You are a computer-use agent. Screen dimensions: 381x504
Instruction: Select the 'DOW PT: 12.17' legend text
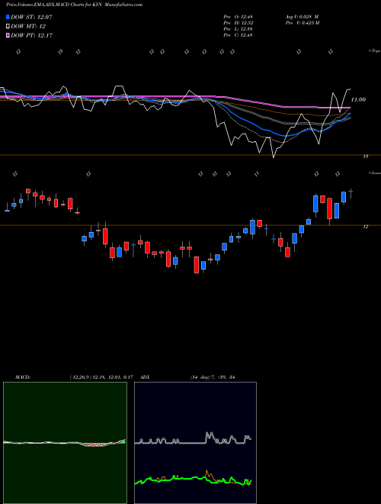click(x=31, y=35)
